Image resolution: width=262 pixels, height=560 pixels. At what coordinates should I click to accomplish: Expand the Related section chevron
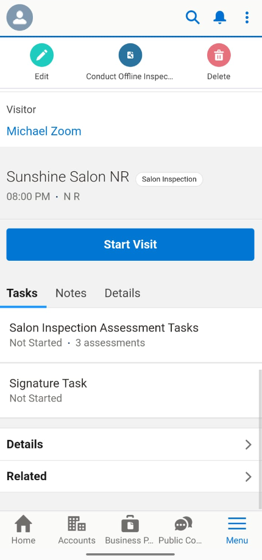248,477
